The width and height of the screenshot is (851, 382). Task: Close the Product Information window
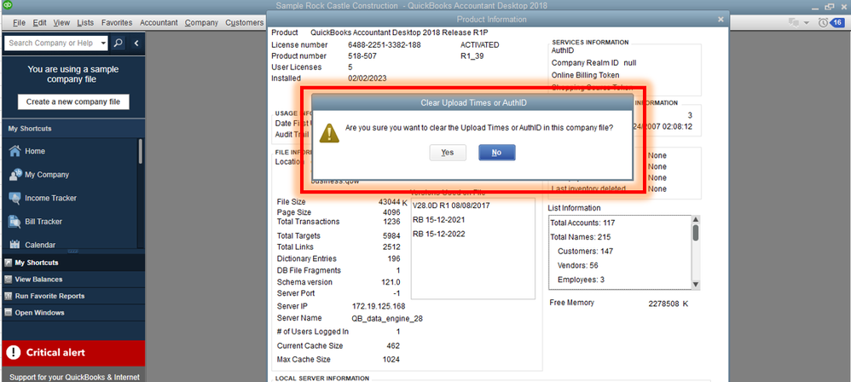tap(721, 19)
